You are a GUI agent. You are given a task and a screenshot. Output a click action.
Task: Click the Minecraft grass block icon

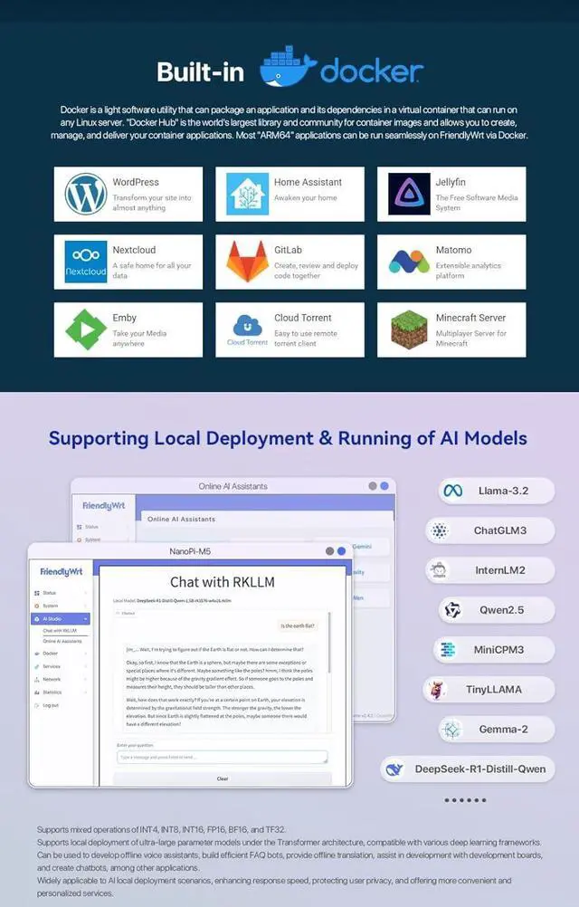pyautogui.click(x=409, y=329)
